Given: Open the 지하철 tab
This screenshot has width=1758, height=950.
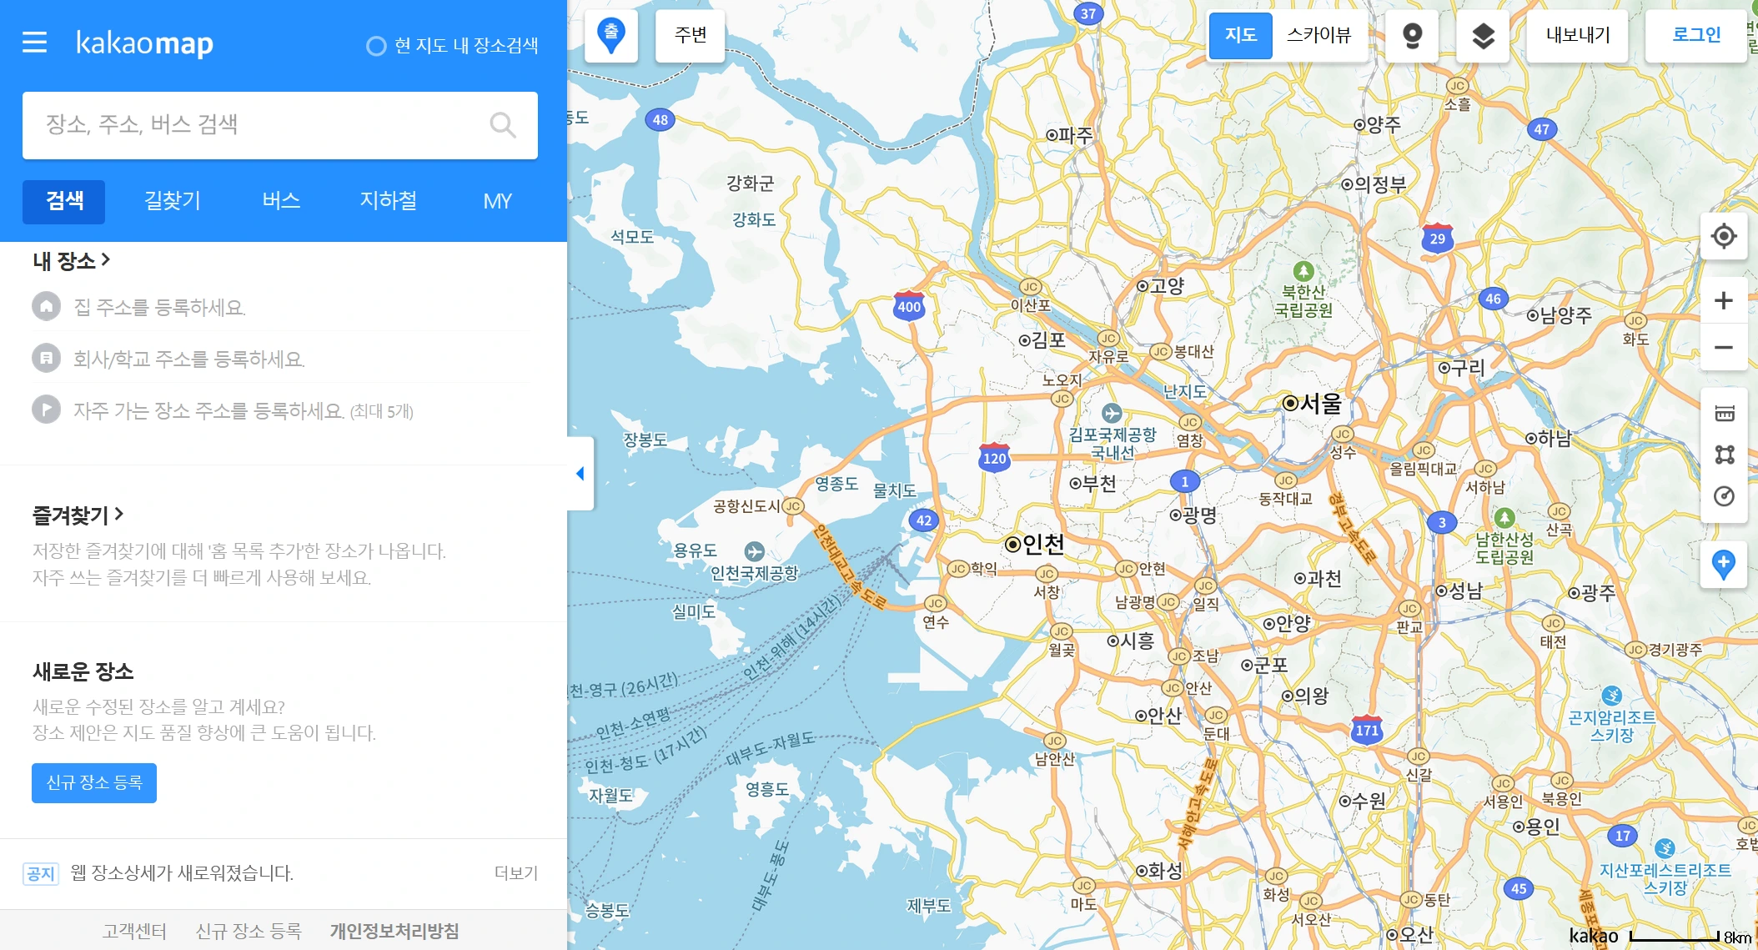Looking at the screenshot, I should tap(388, 201).
